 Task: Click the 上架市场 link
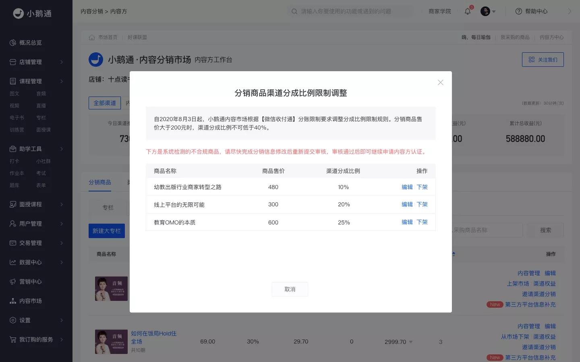518,284
